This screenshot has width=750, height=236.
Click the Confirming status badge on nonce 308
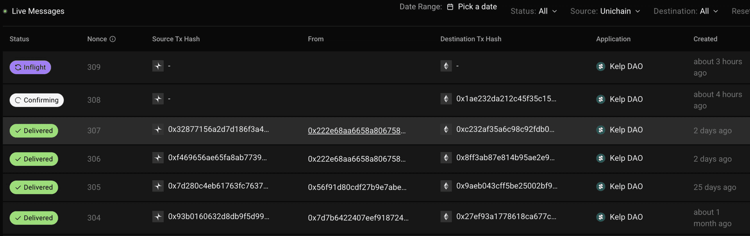[x=36, y=100]
